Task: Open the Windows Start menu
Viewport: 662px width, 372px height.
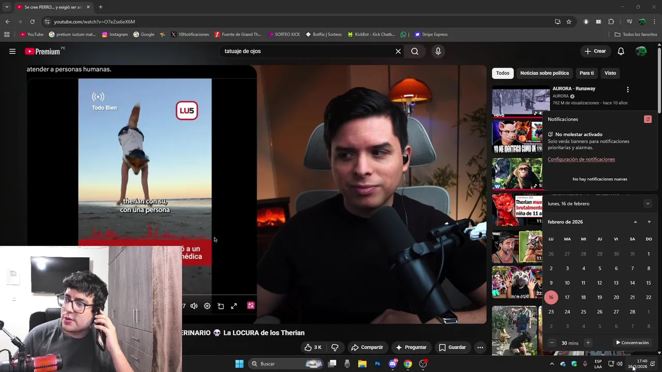Action: click(x=239, y=364)
